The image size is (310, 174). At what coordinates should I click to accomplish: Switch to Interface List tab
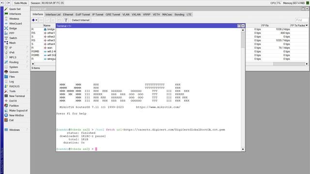(x=53, y=14)
